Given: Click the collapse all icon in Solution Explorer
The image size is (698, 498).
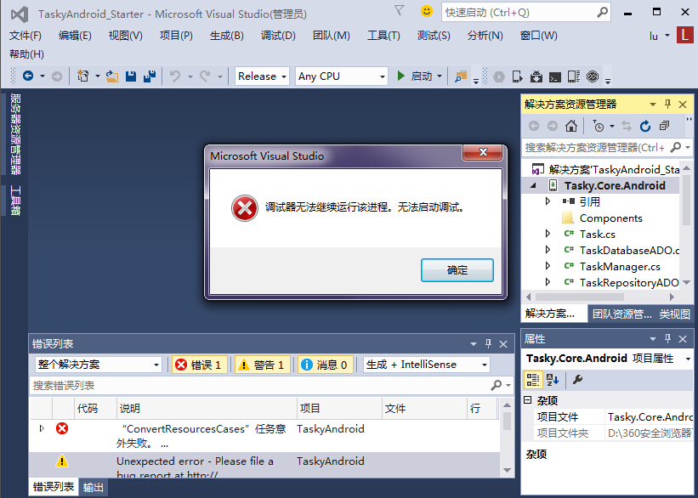Looking at the screenshot, I should pyautogui.click(x=664, y=127).
